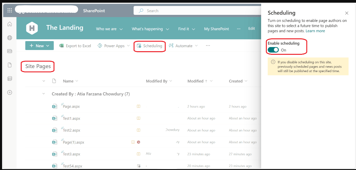
Task: Click the Excel icon beside Export to Excel
Action: (61, 46)
